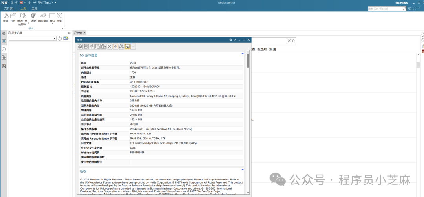Open the bottom icon in the resource bar

pos(4,66)
